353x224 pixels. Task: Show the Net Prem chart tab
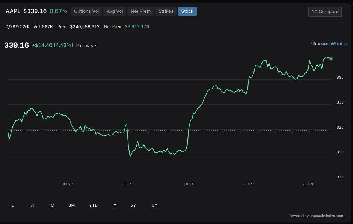click(141, 11)
